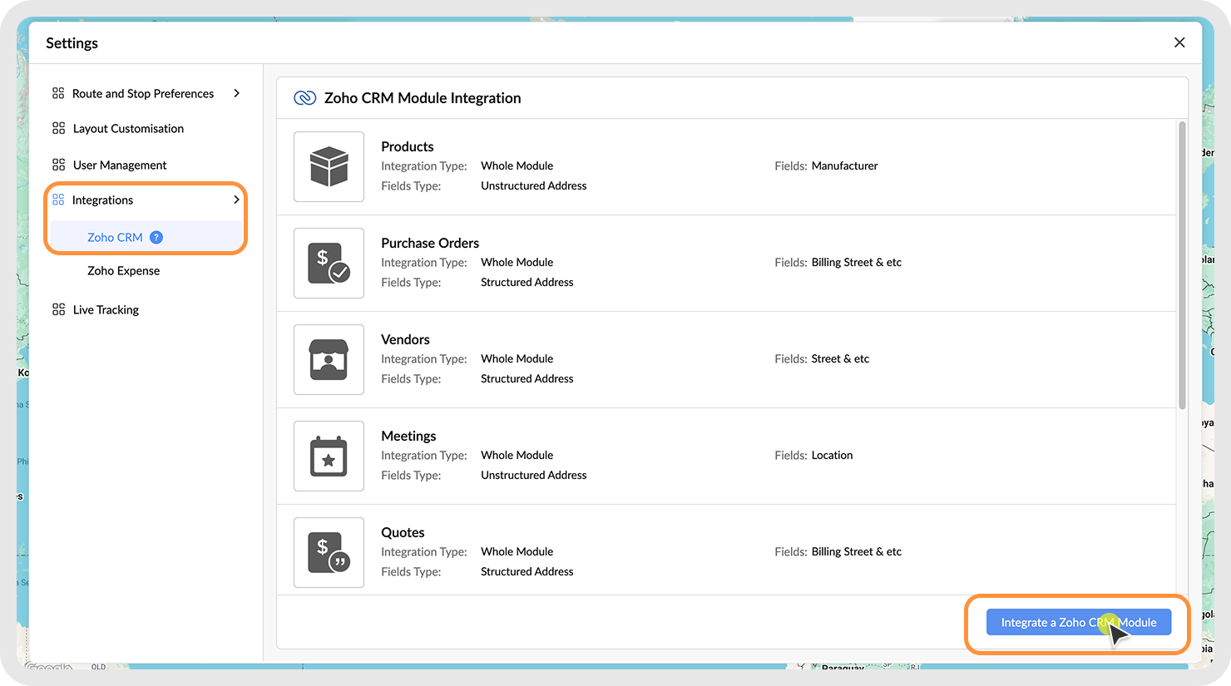
Task: Click Whole Module value in Purchase Orders row
Action: click(517, 263)
